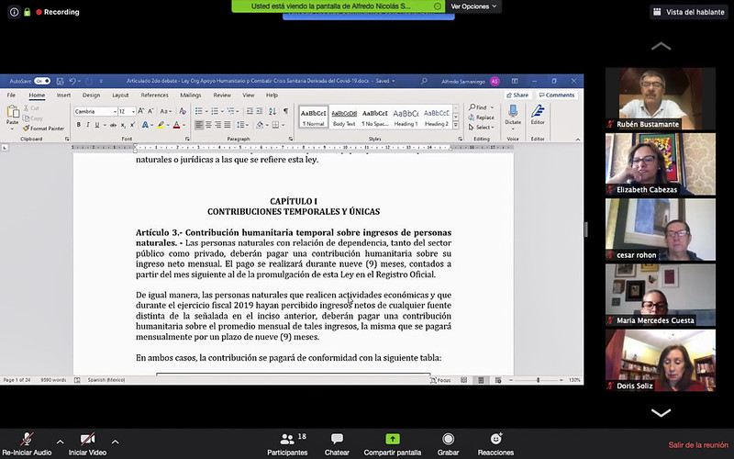Open the Review ribbon tab
Image resolution: width=734 pixels, height=459 pixels.
[222, 95]
